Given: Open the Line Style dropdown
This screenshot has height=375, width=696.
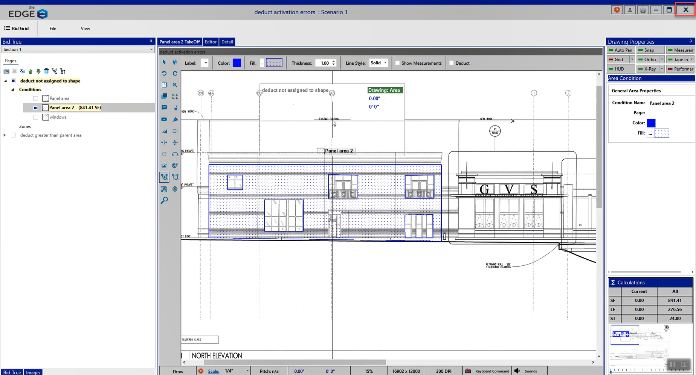Looking at the screenshot, I should (379, 63).
